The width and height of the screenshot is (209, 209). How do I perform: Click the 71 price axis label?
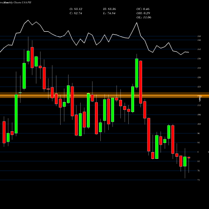[199, 180]
